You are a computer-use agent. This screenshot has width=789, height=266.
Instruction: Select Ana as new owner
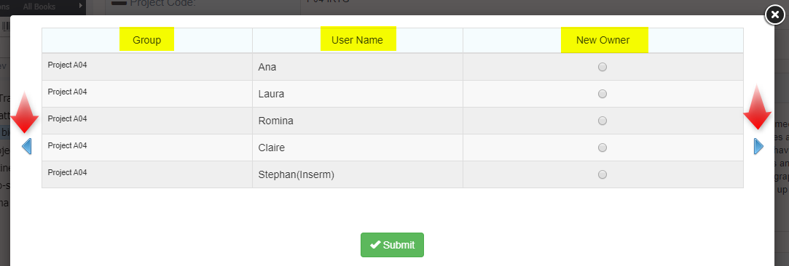pos(602,67)
